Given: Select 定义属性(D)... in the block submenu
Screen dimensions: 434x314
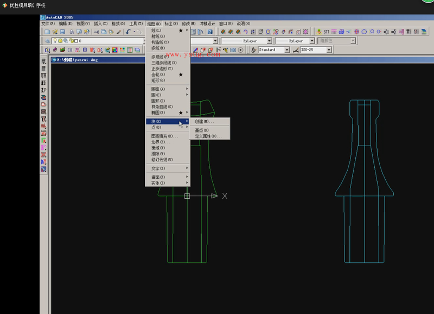Looking at the screenshot, I should 209,136.
